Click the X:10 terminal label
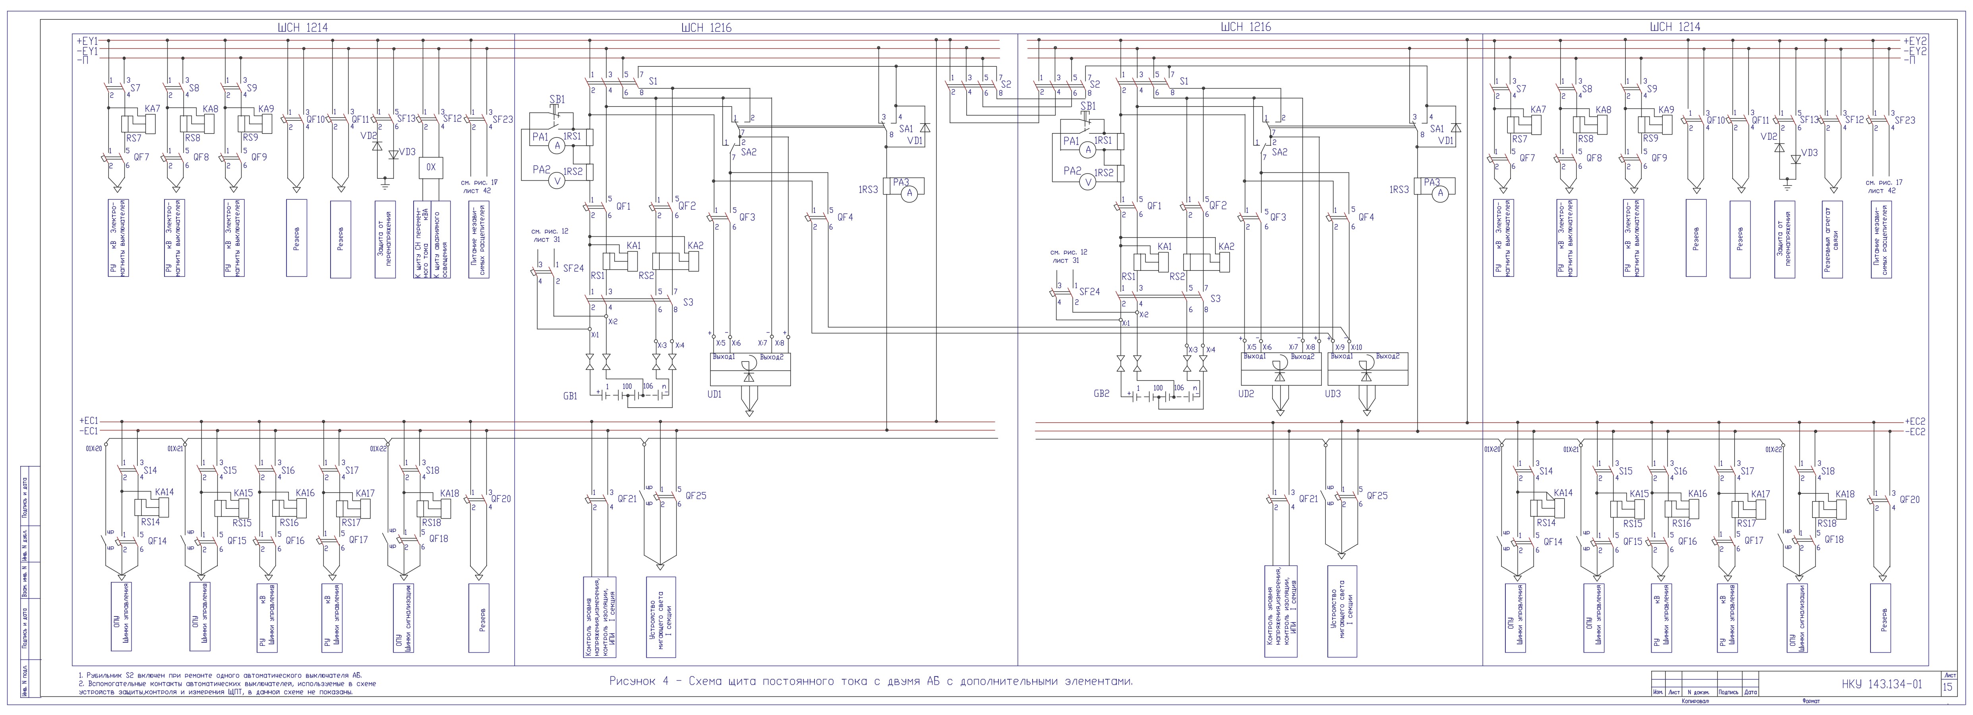This screenshot has height=715, width=1973. click(1356, 347)
